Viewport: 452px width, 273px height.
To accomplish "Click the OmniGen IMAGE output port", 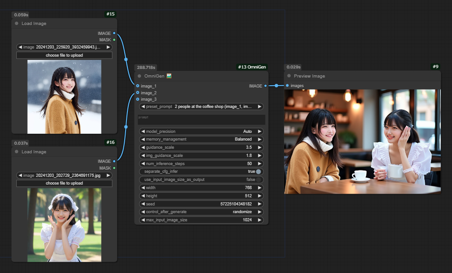I will coord(266,86).
